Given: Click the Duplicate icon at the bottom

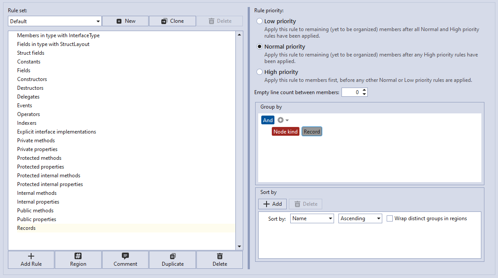Looking at the screenshot, I should 172,259.
